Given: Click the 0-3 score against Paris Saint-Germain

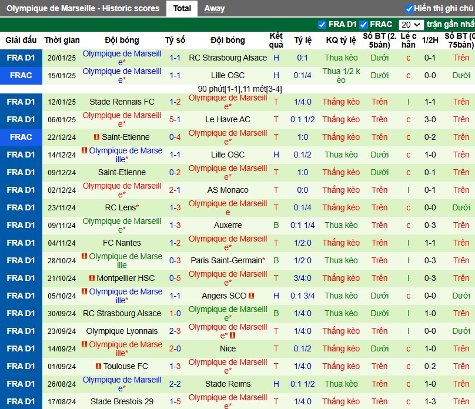Looking at the screenshot, I should 175,260.
